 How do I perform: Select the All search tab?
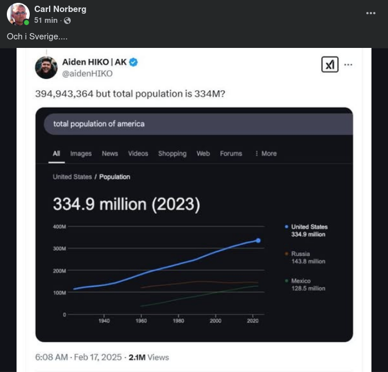(56, 153)
